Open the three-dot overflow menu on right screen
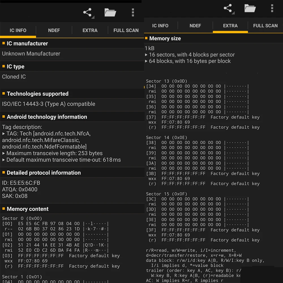Image resolution: width=283 pixels, height=283 pixels. tap(272, 8)
